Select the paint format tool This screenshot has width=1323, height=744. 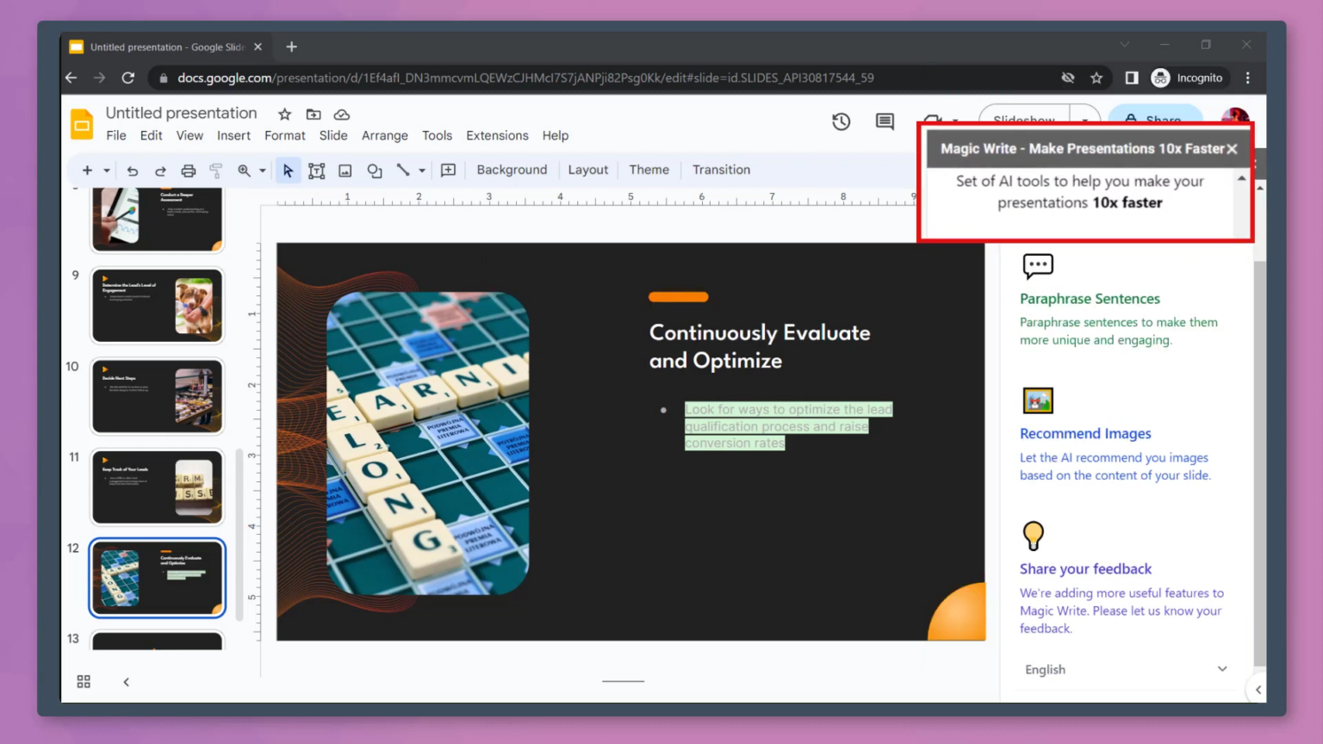[215, 170]
